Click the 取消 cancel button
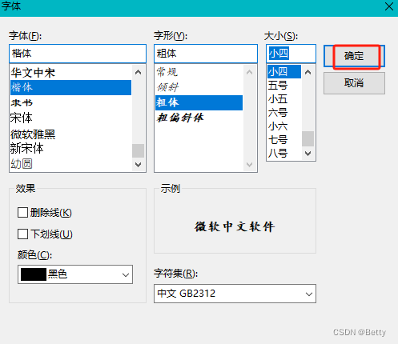Viewport: 398px width, 344px height. point(354,83)
